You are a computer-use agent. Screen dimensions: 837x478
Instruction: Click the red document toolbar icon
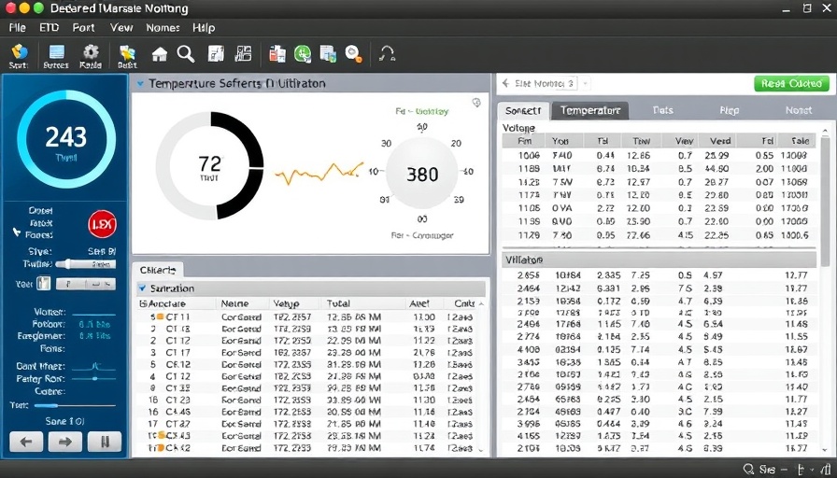pyautogui.click(x=277, y=54)
